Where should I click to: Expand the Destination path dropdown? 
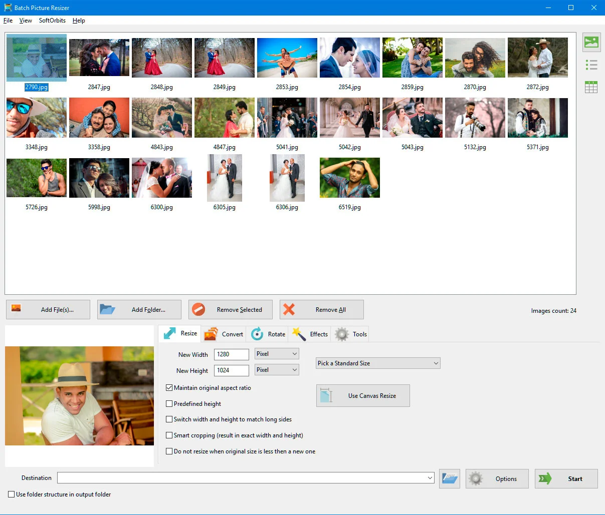[430, 477]
